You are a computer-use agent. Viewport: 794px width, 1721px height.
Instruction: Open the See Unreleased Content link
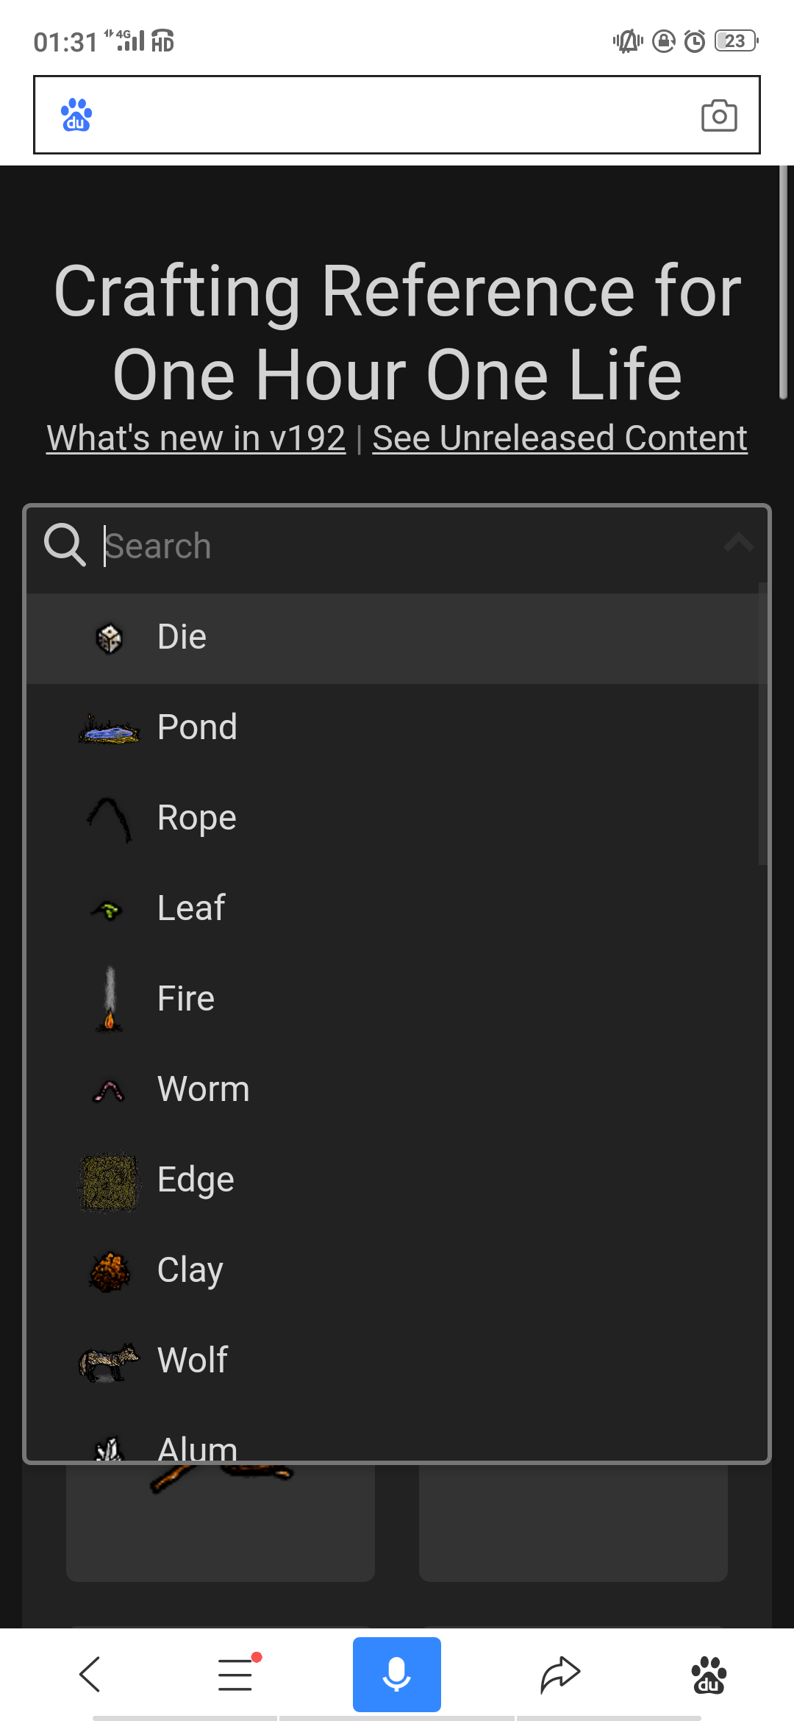[559, 438]
